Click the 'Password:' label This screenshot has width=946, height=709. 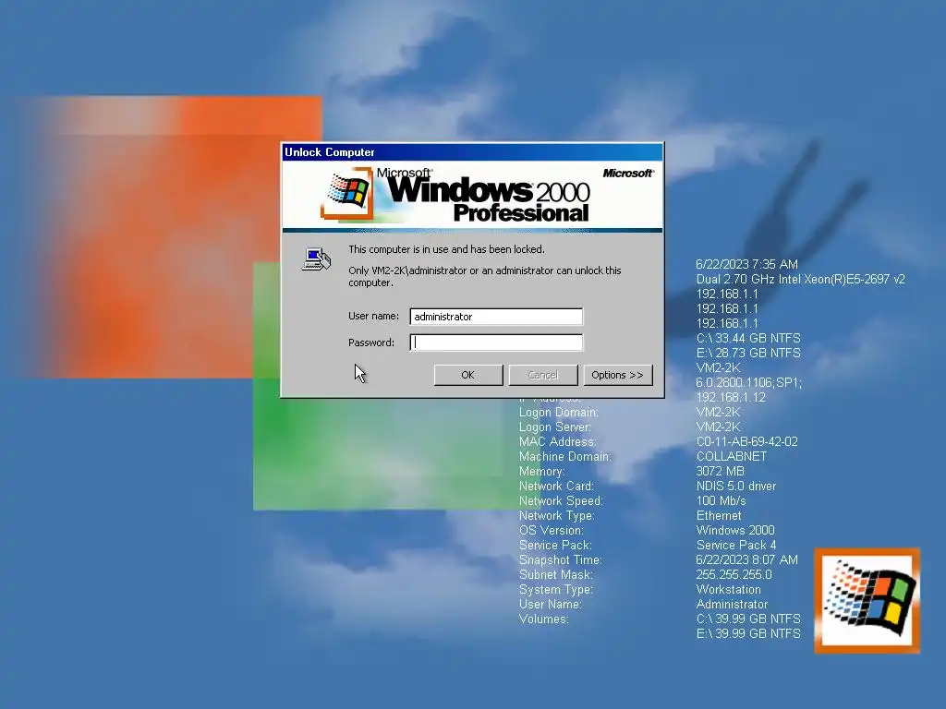pyautogui.click(x=371, y=342)
